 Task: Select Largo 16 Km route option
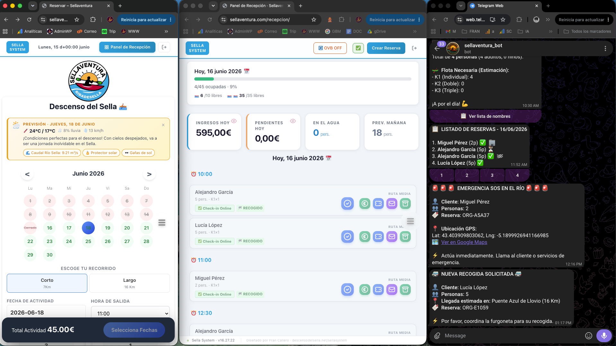tap(129, 283)
